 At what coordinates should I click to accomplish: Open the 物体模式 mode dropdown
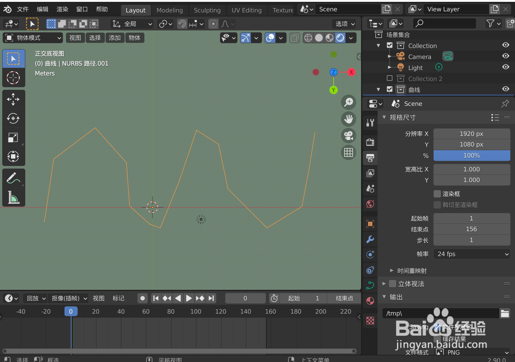[x=32, y=37]
